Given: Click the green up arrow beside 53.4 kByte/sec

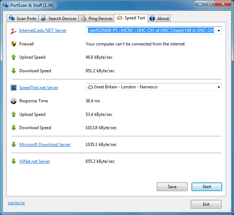Looking at the screenshot, I should (x=14, y=114).
